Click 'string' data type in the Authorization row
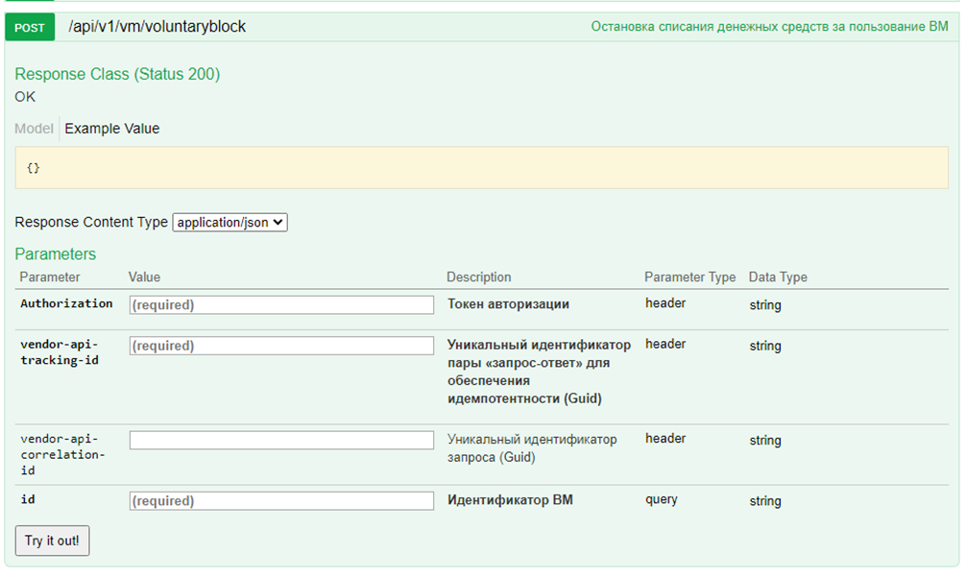Image resolution: width=966 pixels, height=578 pixels. [x=765, y=305]
